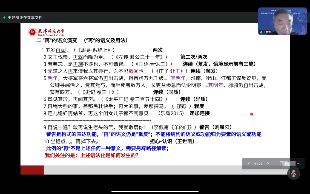
Task: Click the green mic icon beside 王世凯's name
Action: coord(261,32)
